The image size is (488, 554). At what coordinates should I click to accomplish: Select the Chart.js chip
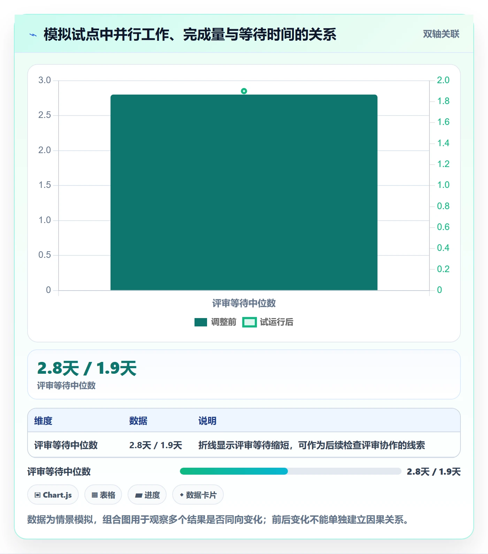(53, 494)
